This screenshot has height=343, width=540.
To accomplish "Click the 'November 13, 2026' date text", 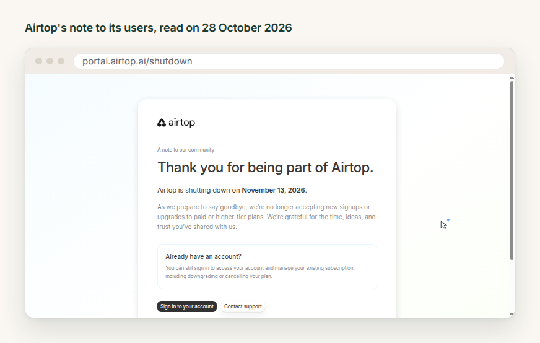I will tap(274, 190).
